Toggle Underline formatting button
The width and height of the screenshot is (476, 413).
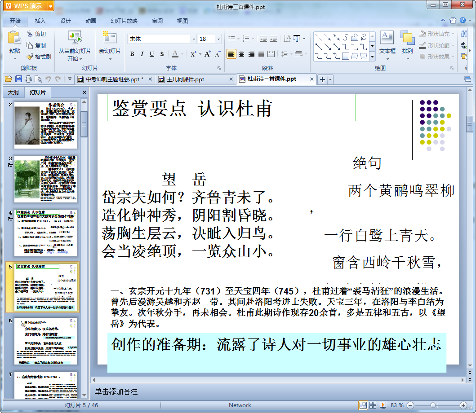click(x=152, y=54)
